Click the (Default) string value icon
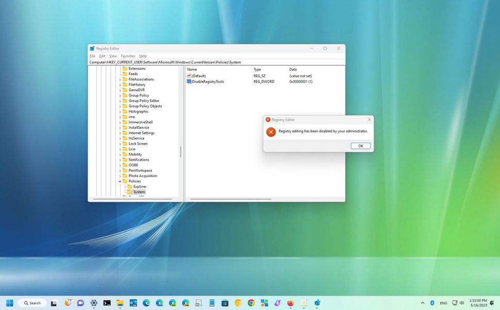 coord(189,76)
